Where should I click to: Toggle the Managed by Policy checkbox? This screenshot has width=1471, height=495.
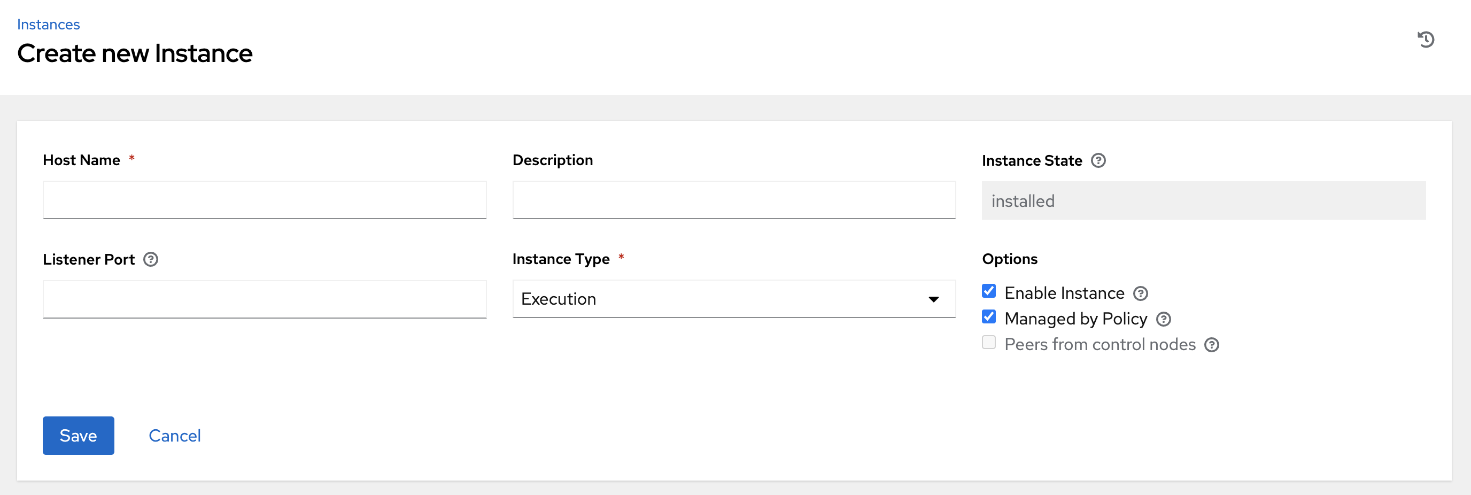click(x=988, y=317)
